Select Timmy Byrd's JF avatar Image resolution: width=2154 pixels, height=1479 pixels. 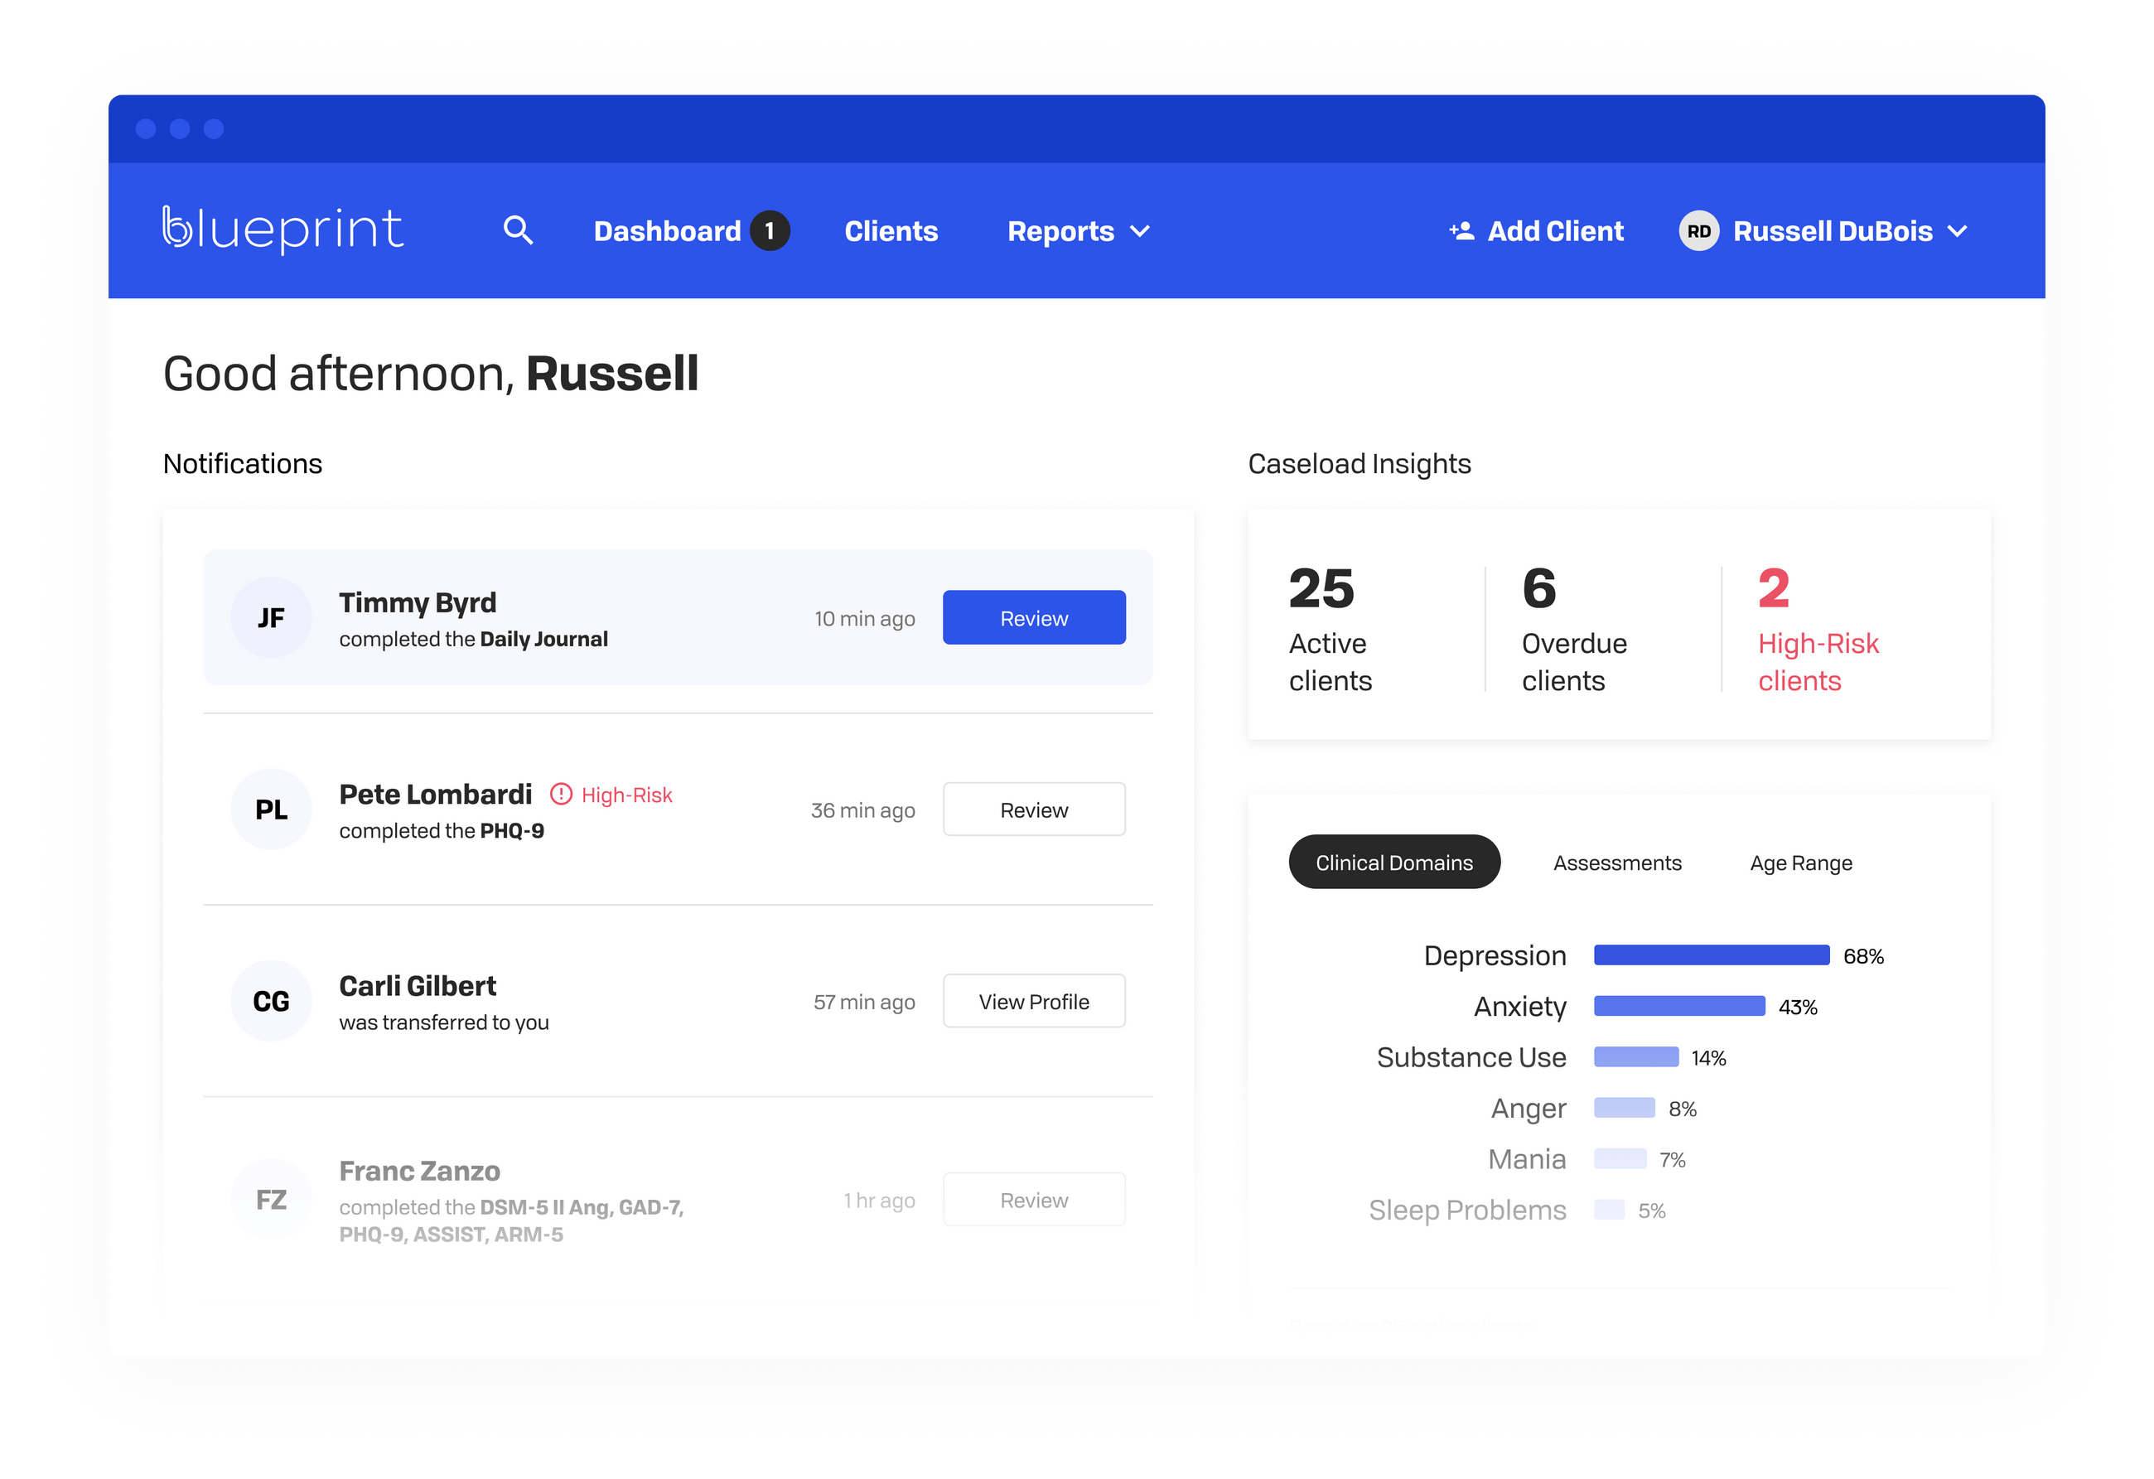click(x=271, y=616)
